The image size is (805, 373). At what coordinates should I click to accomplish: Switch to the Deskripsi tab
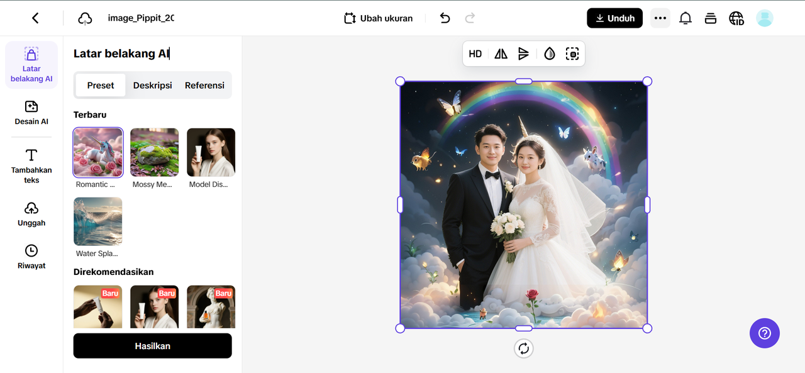pyautogui.click(x=152, y=86)
